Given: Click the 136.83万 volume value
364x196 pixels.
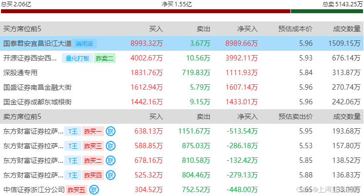Looking at the screenshot, I should pyautogui.click(x=346, y=176).
